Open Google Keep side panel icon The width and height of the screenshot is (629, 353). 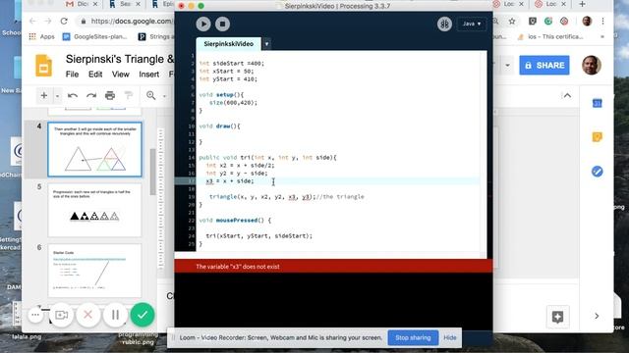pos(597,137)
